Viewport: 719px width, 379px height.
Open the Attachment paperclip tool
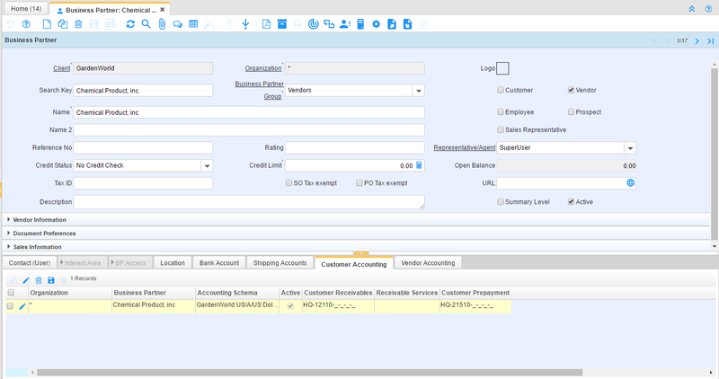point(162,24)
